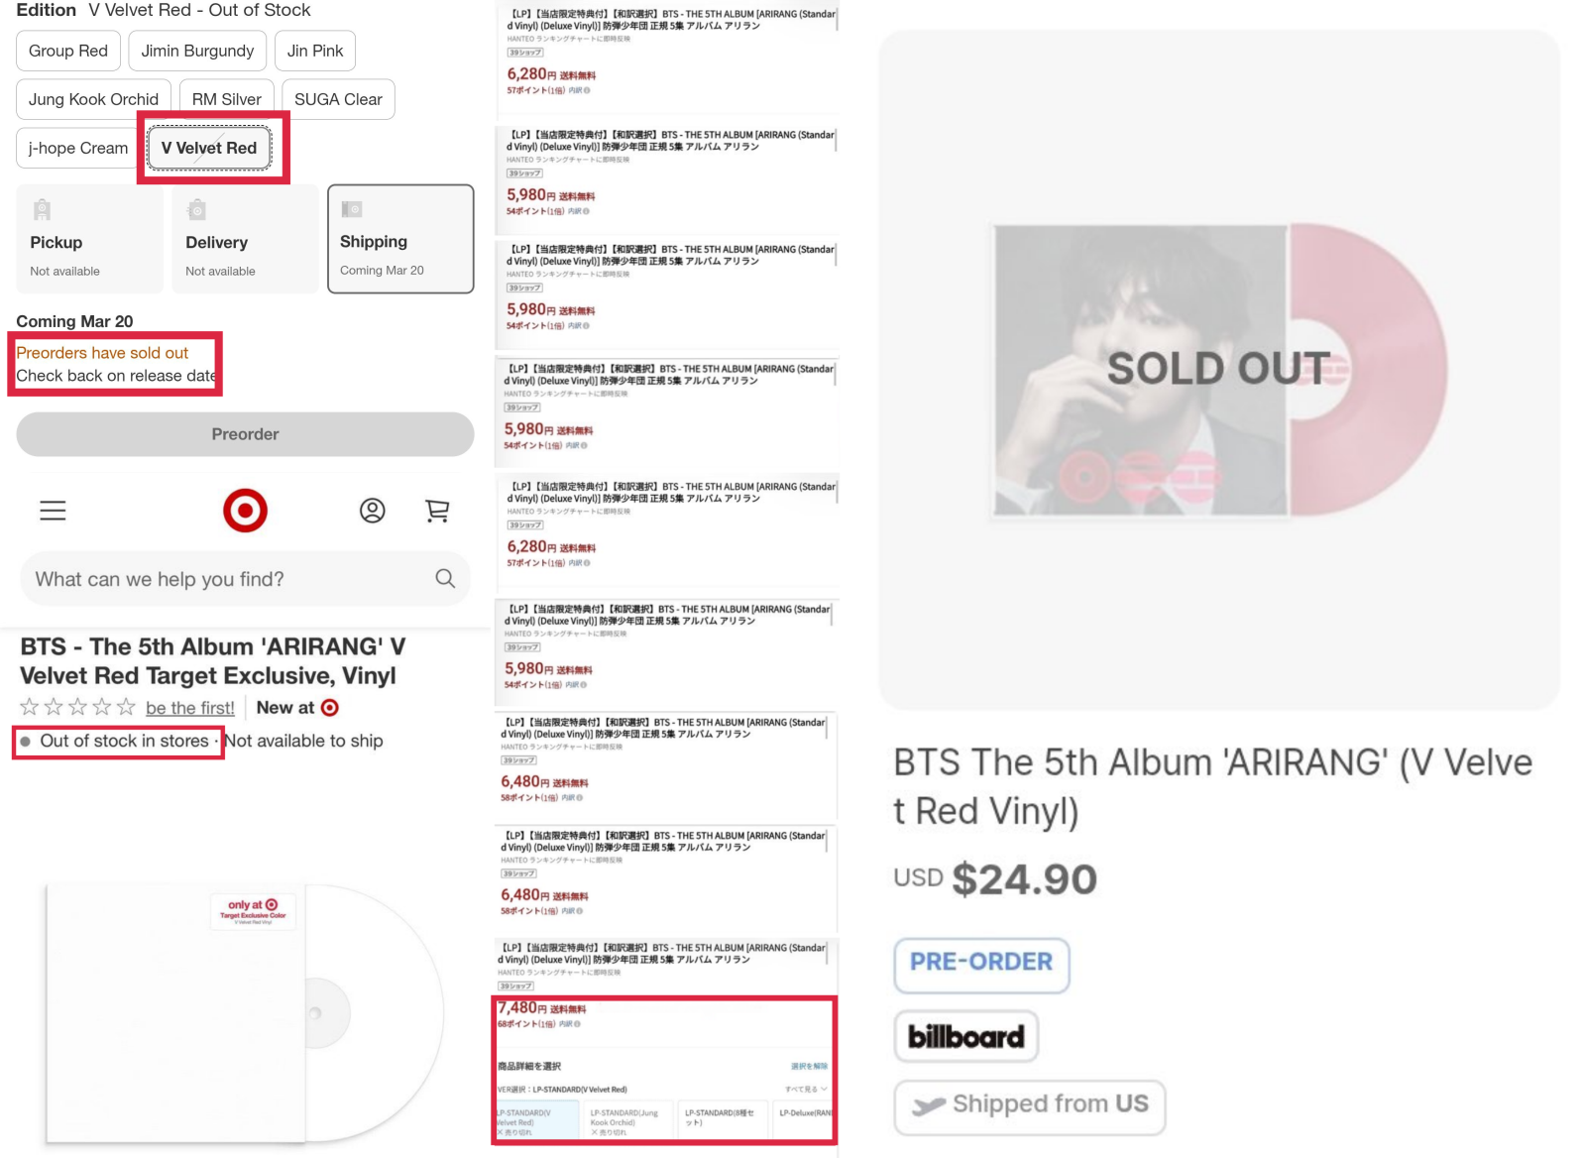Click the five-star rating row
This screenshot has height=1158, width=1586.
pos(77,707)
